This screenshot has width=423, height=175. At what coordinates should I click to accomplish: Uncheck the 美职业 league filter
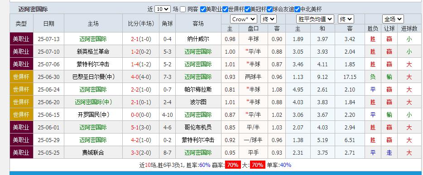click(203, 9)
